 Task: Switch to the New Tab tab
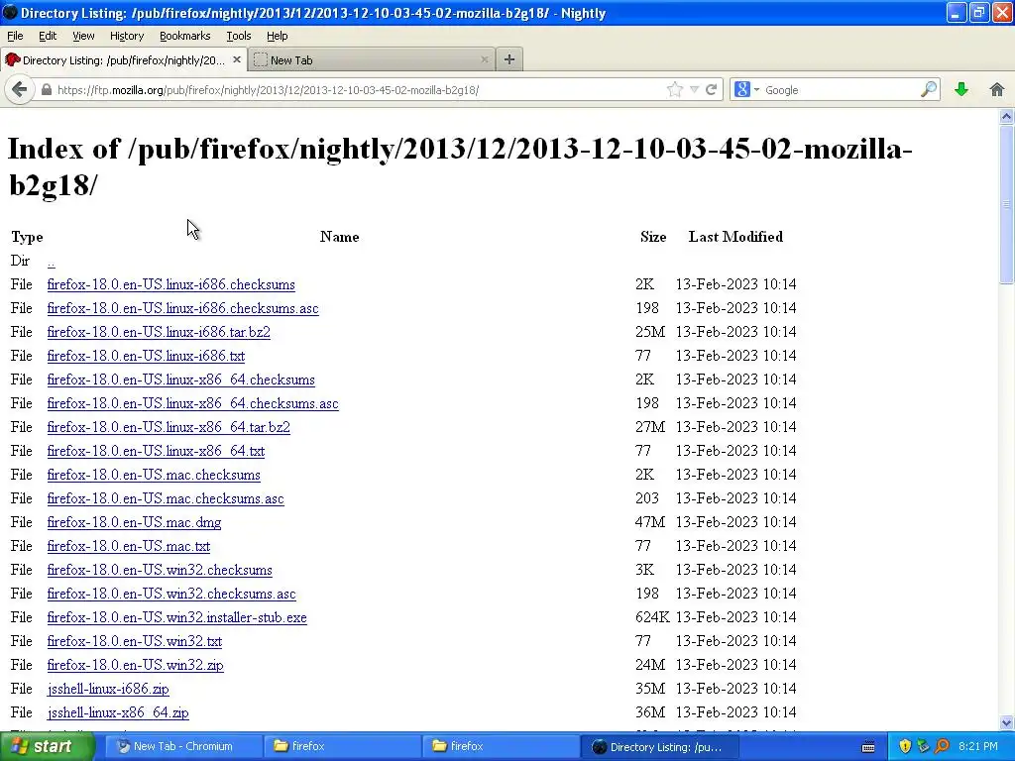click(372, 59)
